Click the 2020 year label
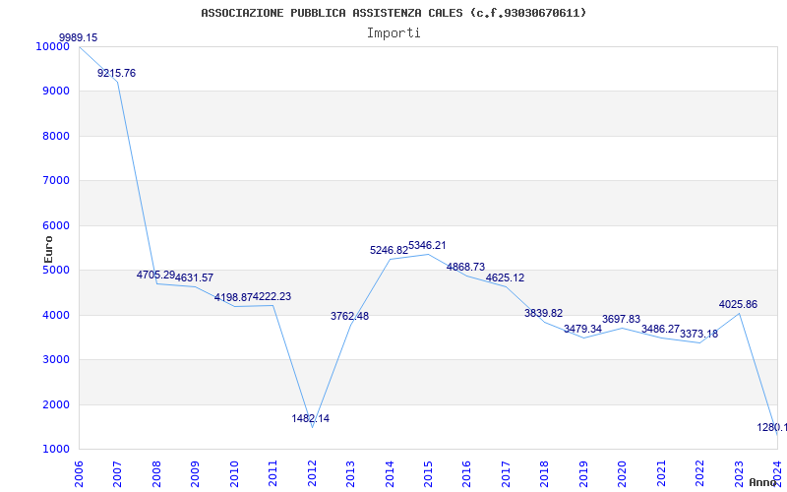 [623, 473]
